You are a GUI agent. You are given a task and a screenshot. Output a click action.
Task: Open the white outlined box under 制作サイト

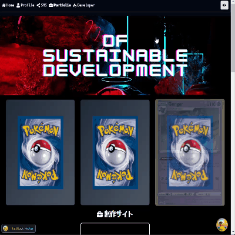coord(115,229)
